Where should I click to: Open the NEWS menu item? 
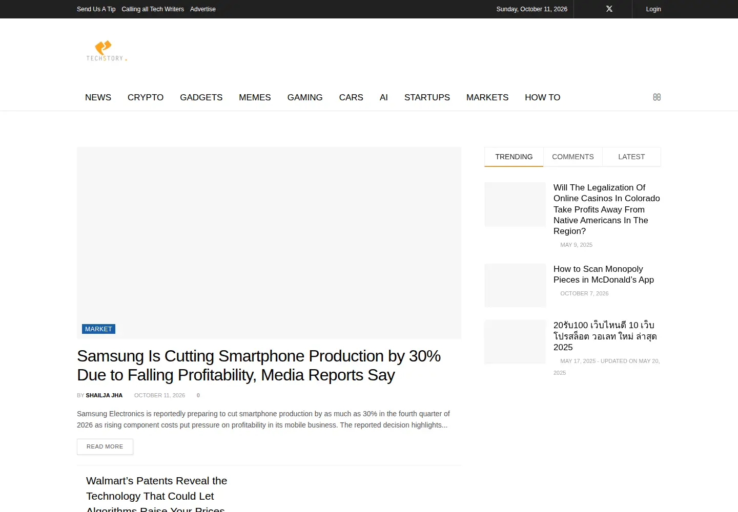(98, 97)
